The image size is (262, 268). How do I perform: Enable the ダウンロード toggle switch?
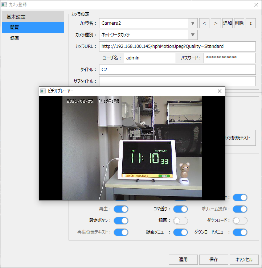point(240,220)
